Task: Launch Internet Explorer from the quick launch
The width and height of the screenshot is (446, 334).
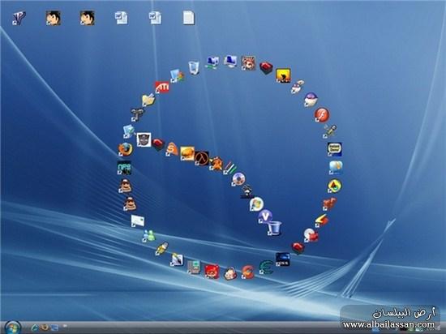Action: click(x=35, y=328)
